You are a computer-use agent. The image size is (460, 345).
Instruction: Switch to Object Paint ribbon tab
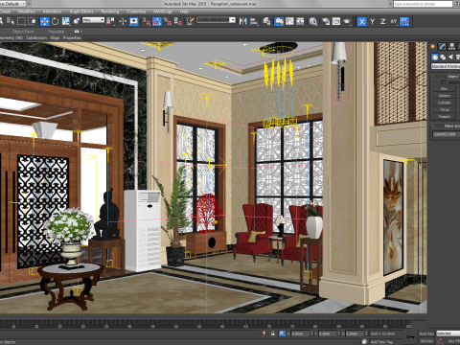click(23, 32)
